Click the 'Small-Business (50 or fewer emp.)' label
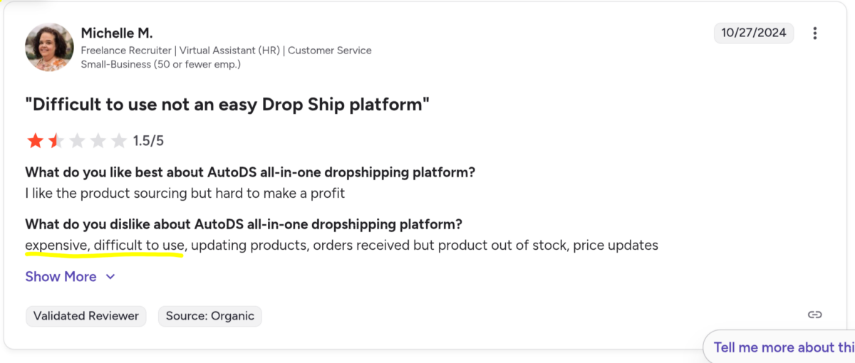Image resolution: width=855 pixels, height=363 pixels. pyautogui.click(x=160, y=64)
